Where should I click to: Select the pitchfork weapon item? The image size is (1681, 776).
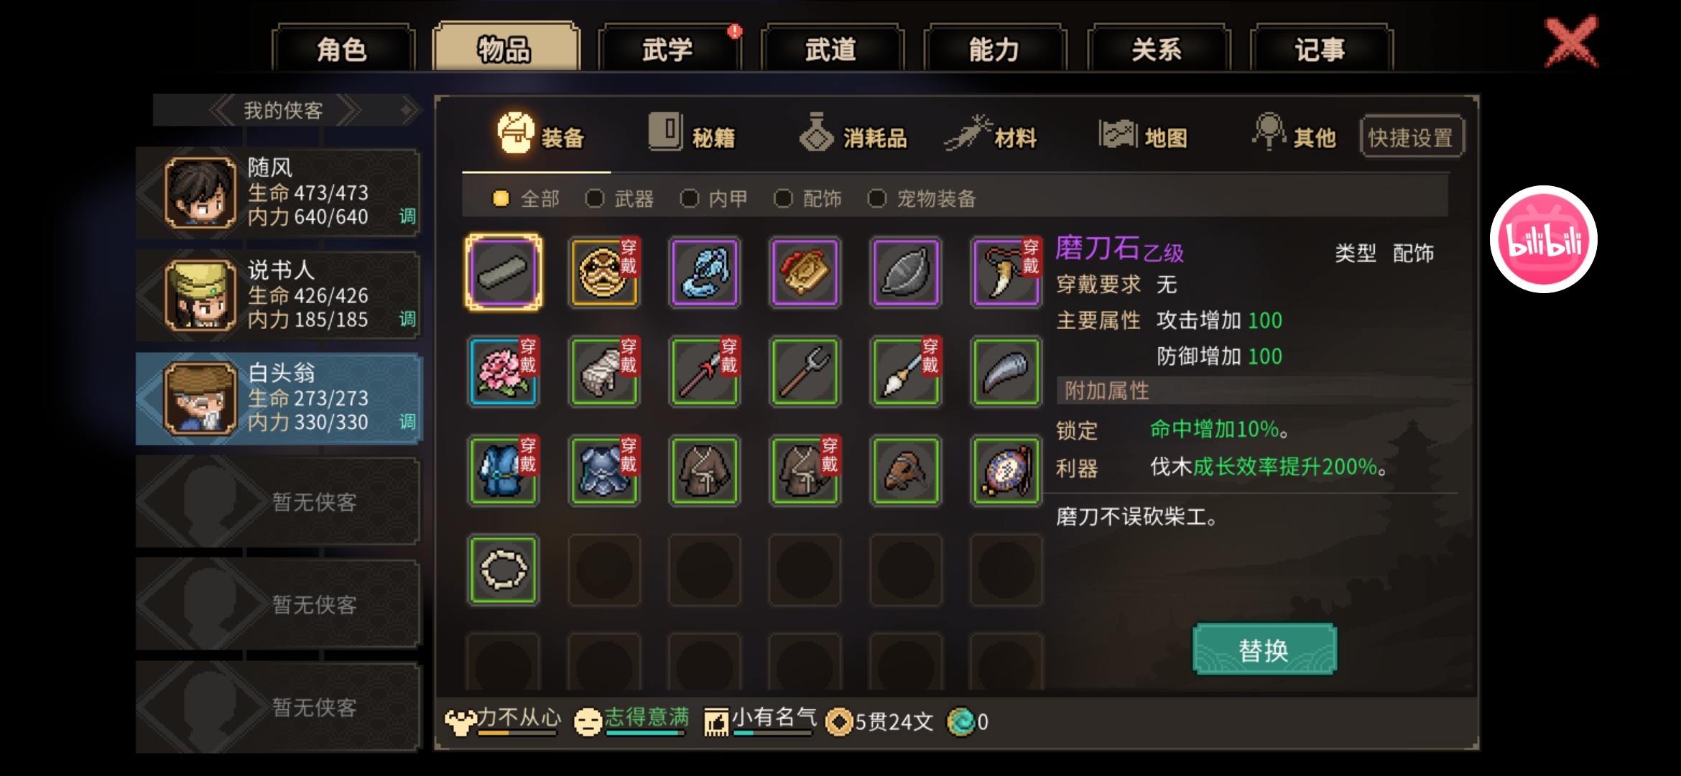click(x=805, y=371)
